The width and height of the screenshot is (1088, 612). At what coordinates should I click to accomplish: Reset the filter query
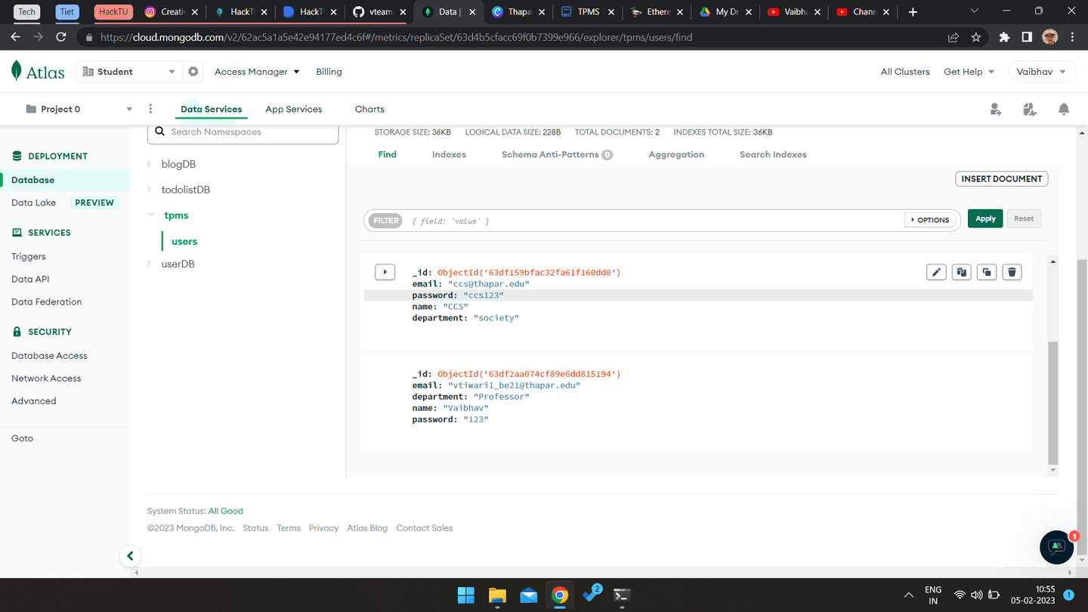pos(1024,218)
